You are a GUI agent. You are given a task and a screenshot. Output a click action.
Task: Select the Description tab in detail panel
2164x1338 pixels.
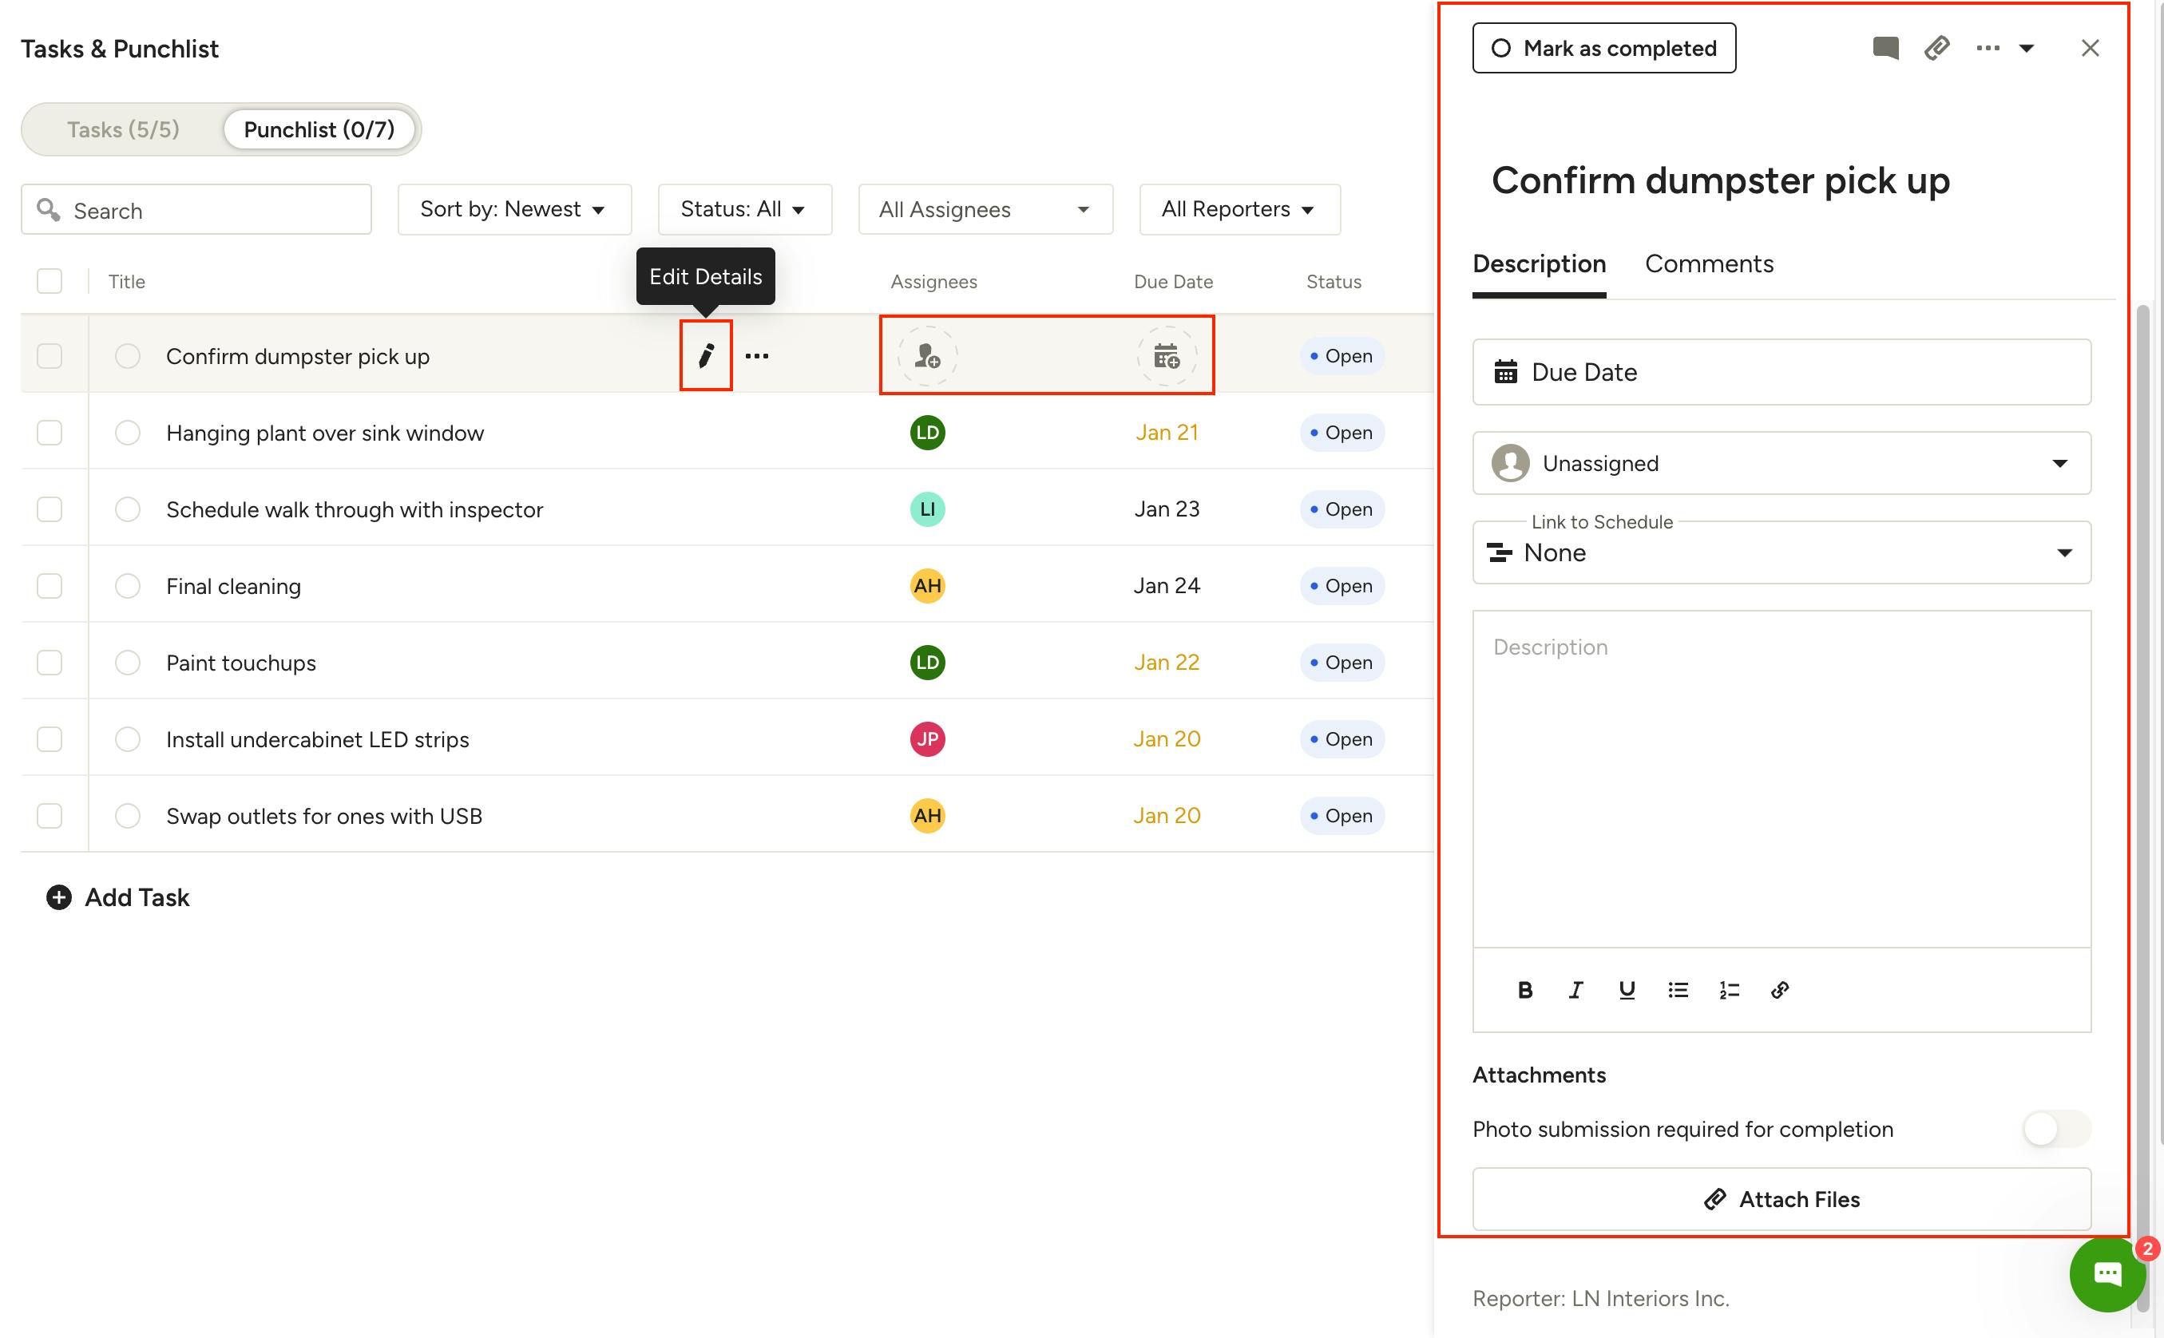1538,264
